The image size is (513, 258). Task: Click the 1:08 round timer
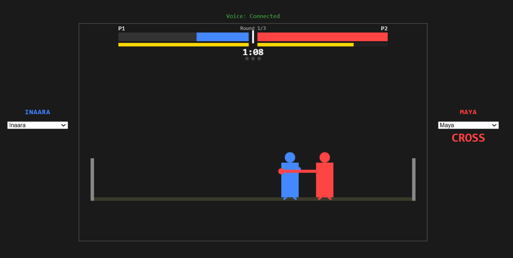253,52
